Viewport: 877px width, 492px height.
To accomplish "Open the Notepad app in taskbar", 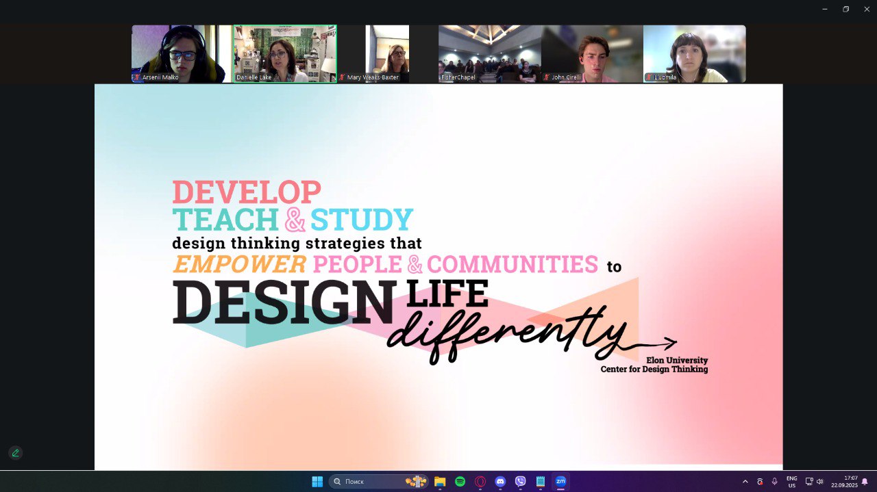I will pos(541,482).
